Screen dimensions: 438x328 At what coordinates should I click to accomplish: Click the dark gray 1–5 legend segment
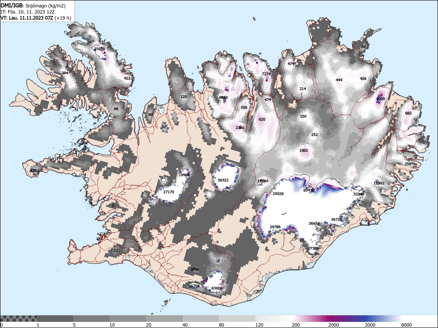coord(55,318)
